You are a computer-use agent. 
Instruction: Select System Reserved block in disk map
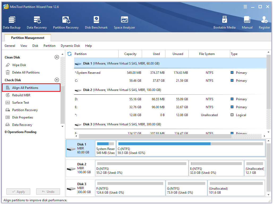[106, 148]
